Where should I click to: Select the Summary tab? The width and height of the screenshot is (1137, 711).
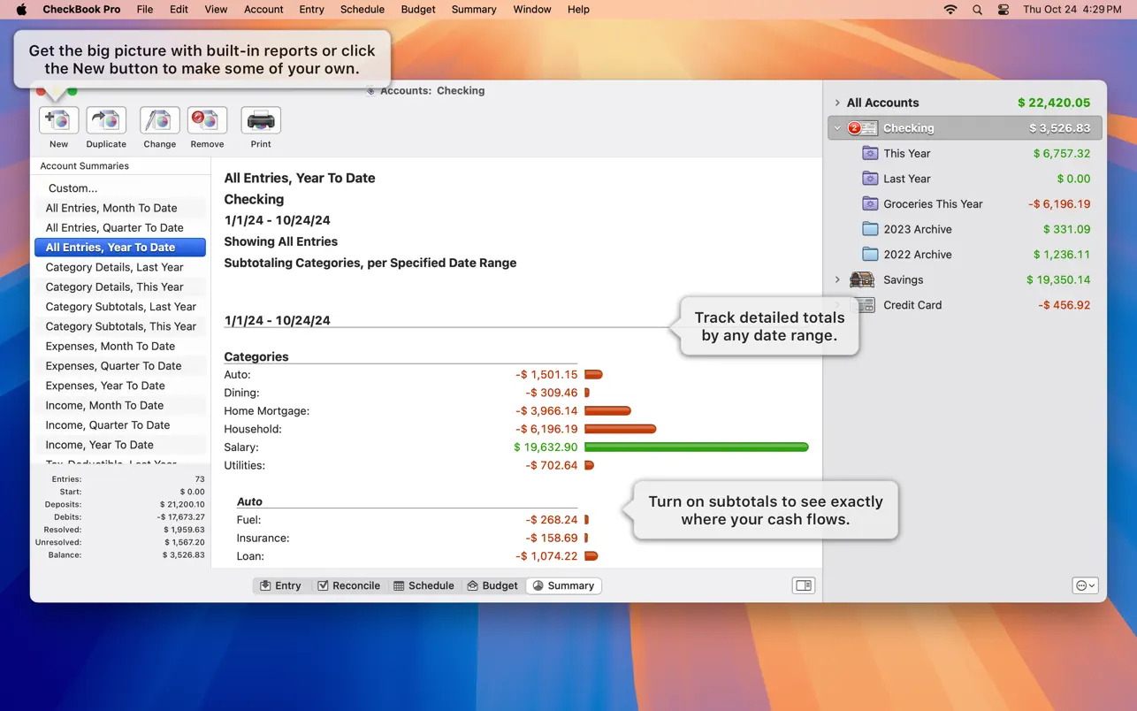[x=564, y=585]
